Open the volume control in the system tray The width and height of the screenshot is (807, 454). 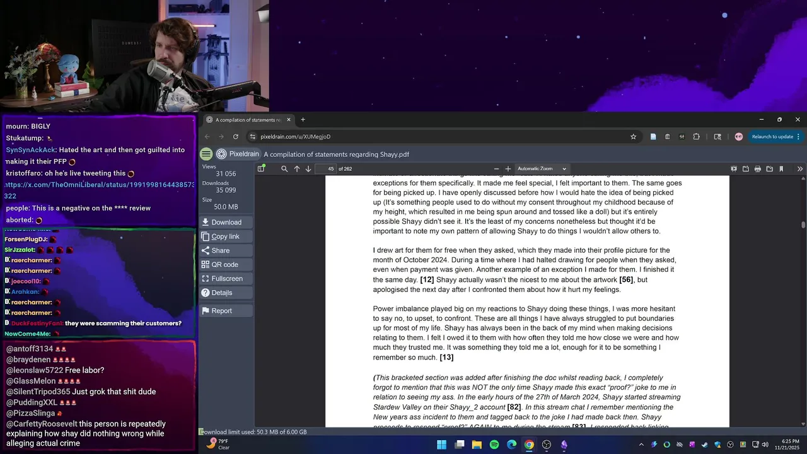click(765, 445)
